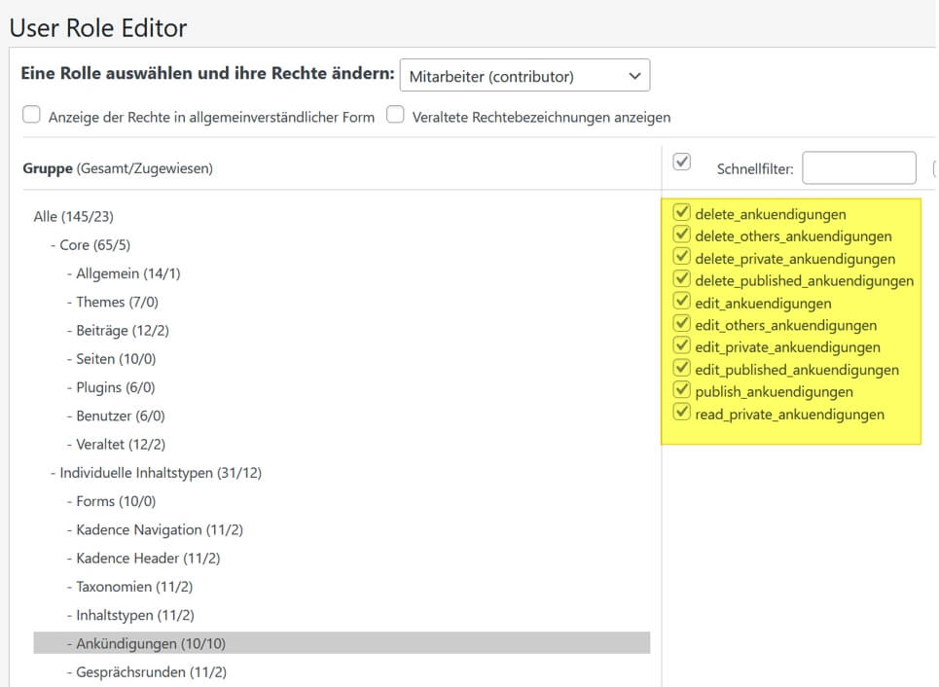Click into the Schnellfilter input field
This screenshot has height=687, width=939.
tap(858, 168)
